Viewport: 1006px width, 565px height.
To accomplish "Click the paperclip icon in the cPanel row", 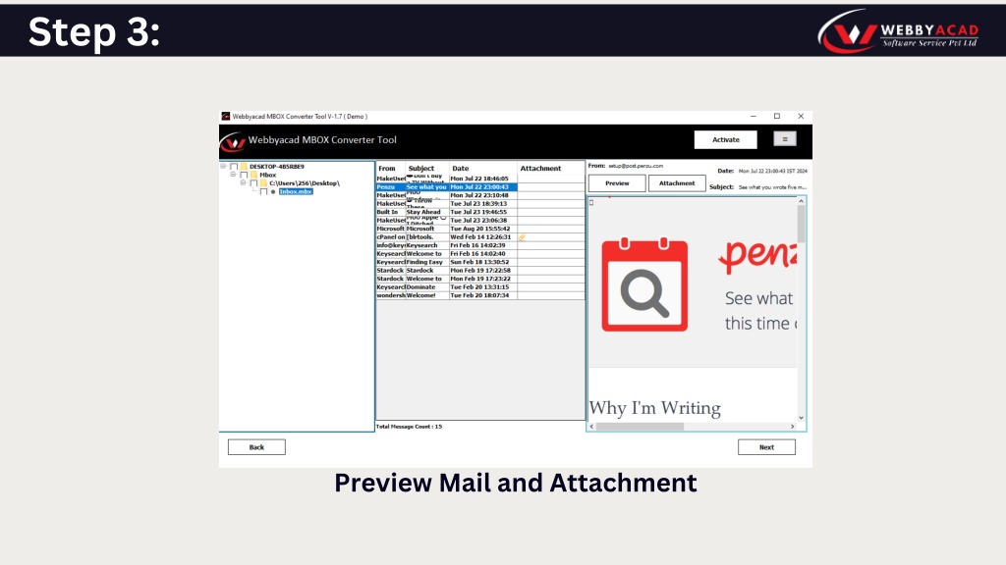I will 523,237.
